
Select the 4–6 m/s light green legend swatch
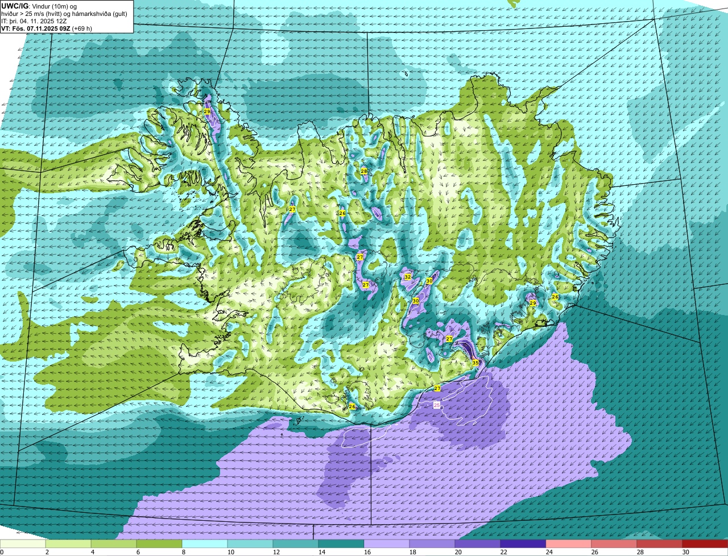click(114, 543)
